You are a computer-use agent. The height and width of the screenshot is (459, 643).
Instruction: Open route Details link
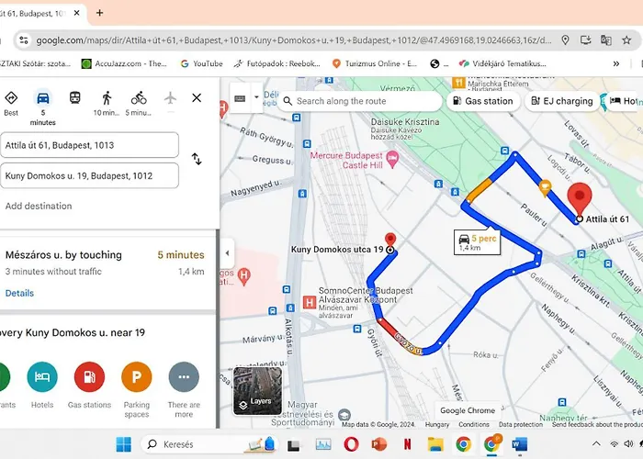(19, 293)
